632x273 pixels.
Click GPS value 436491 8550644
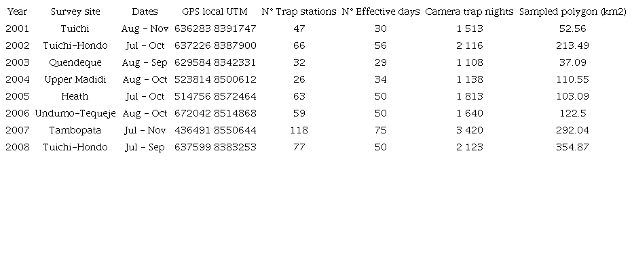click(x=215, y=130)
